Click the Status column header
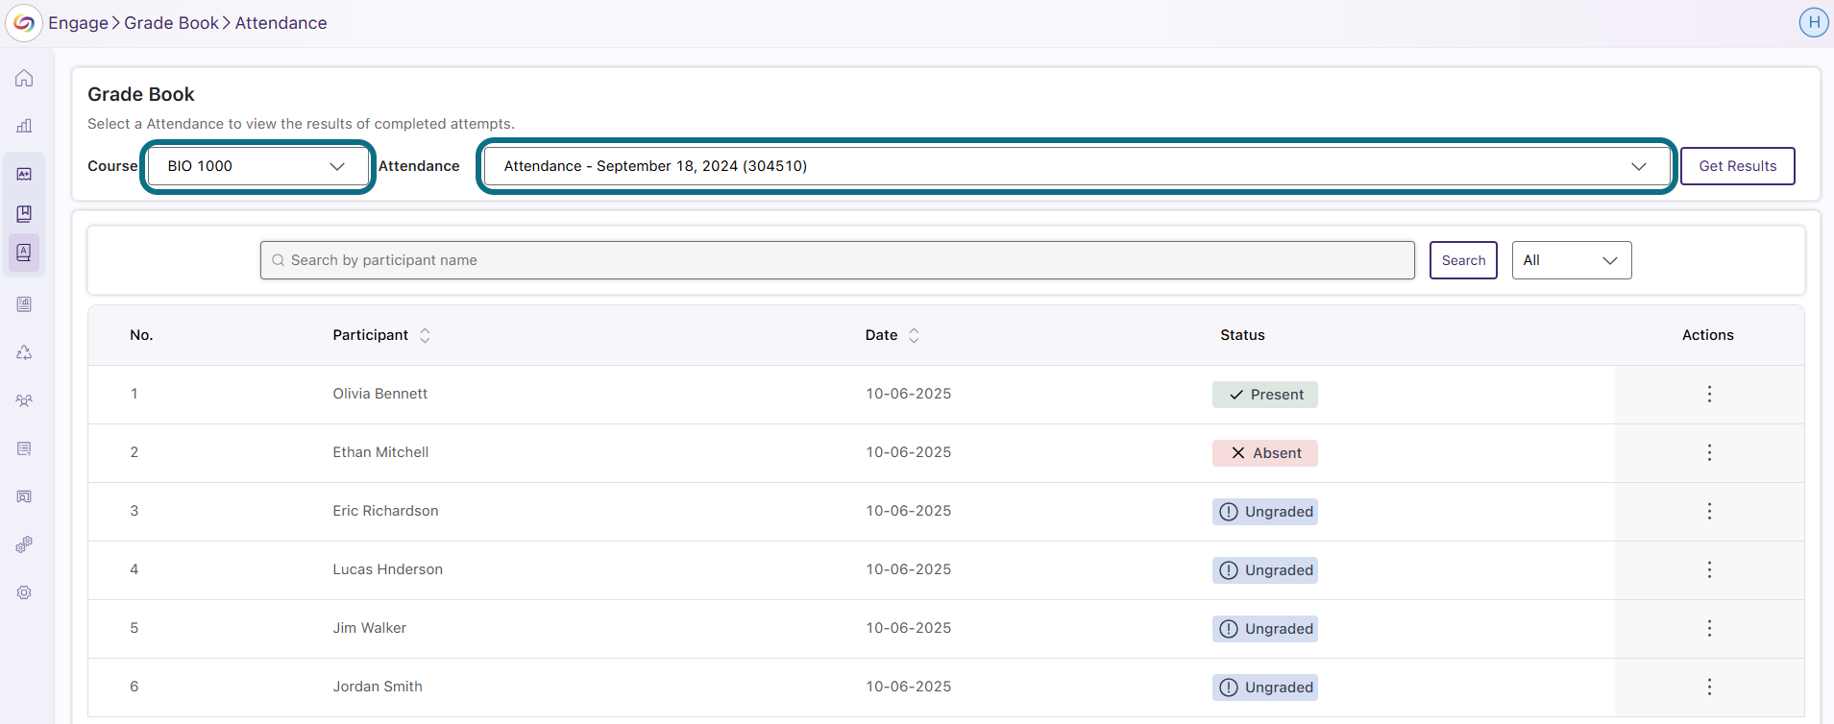The image size is (1834, 724). (x=1242, y=335)
